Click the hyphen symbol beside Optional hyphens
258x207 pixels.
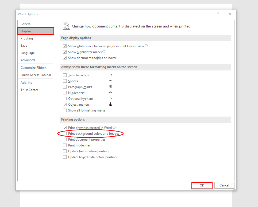[x=110, y=98]
